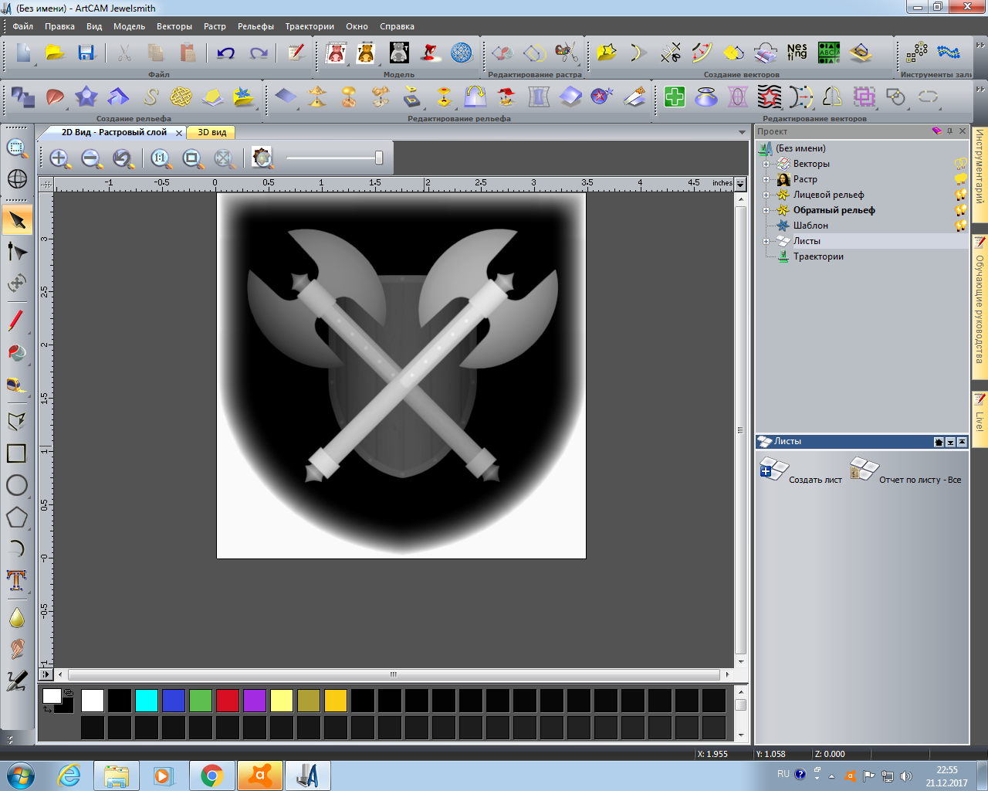Click the Redo arrow icon
The image size is (988, 791).
[258, 53]
